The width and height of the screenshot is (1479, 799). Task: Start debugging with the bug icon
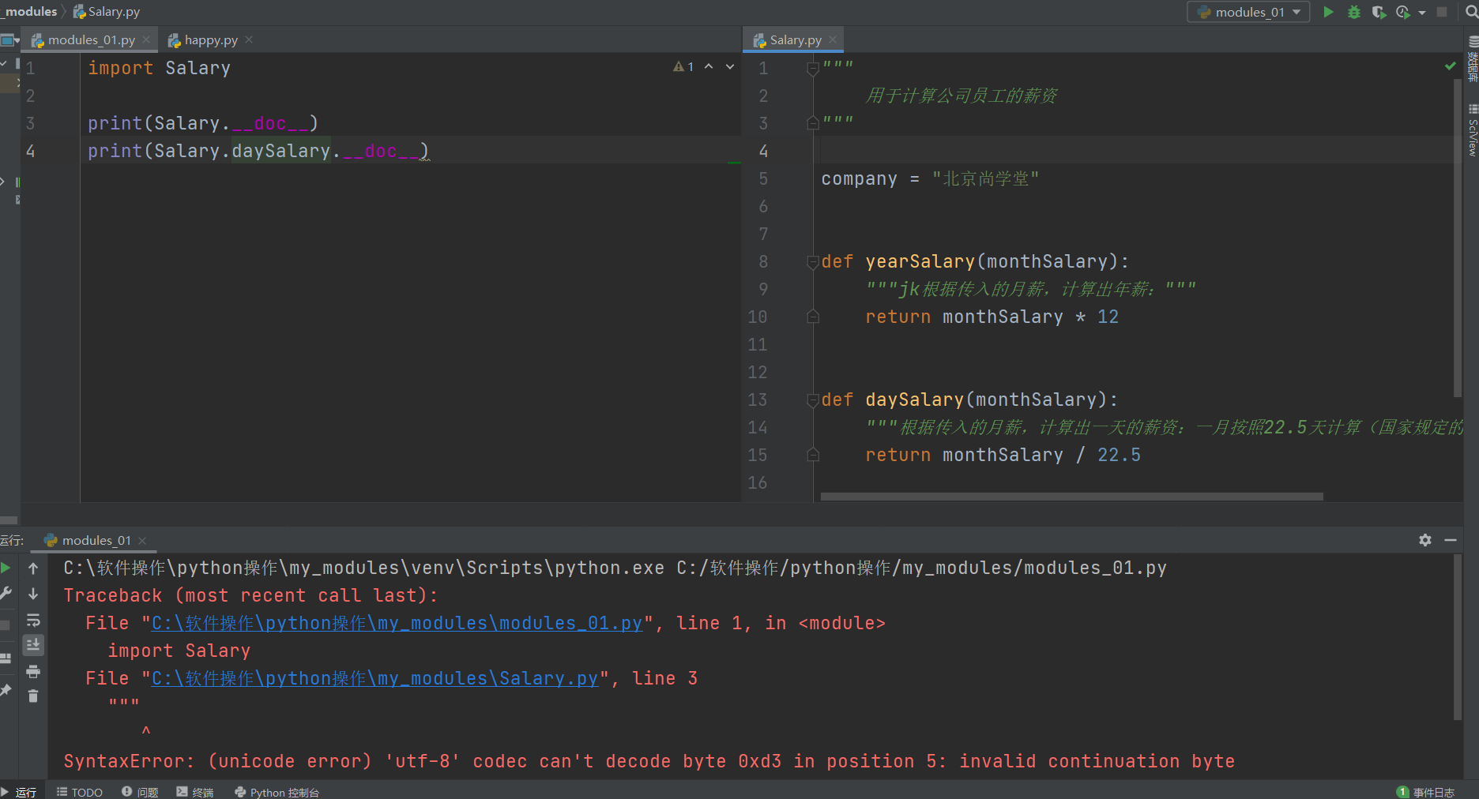1353,12
